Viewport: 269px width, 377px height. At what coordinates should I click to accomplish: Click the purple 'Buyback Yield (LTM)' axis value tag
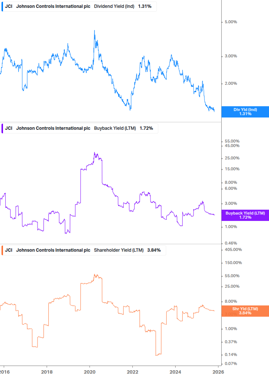tap(245, 215)
